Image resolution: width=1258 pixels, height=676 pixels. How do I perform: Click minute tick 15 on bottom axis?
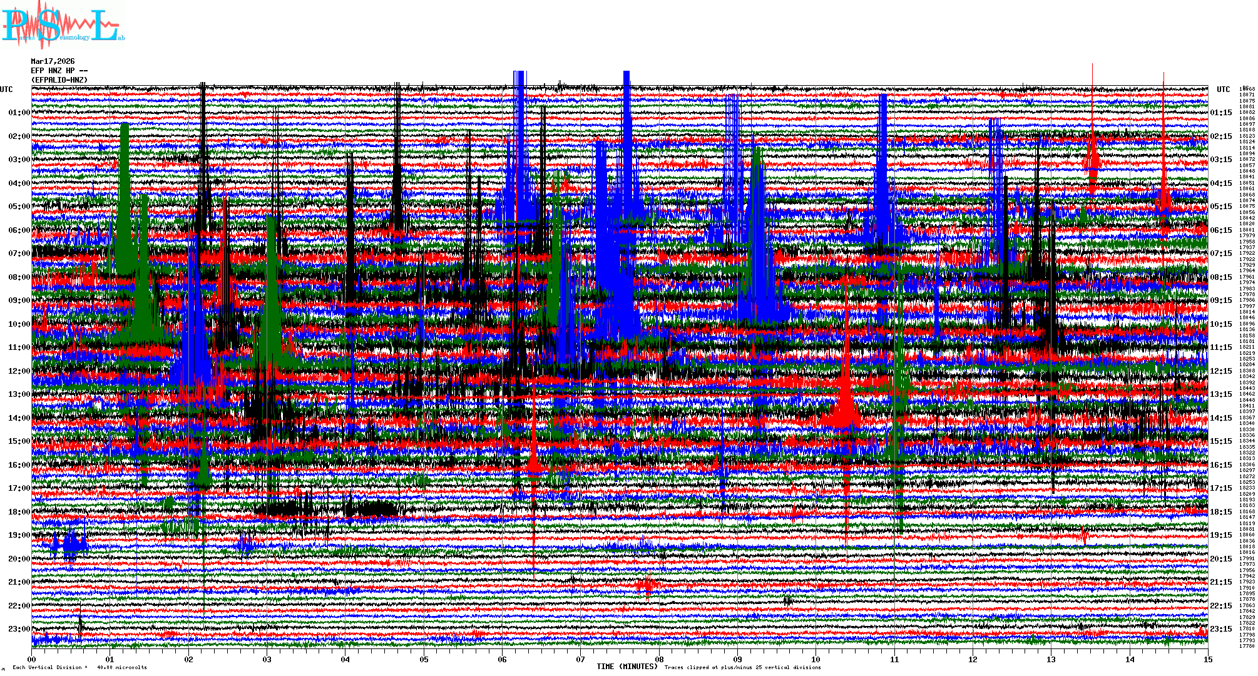point(1207,660)
